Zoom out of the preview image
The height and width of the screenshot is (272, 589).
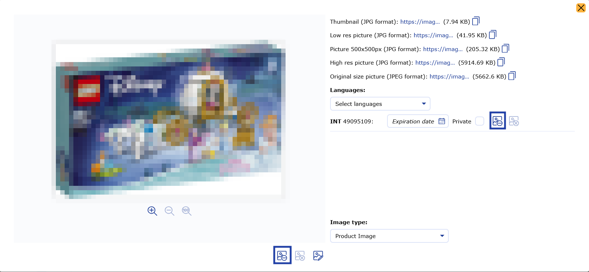pyautogui.click(x=169, y=211)
